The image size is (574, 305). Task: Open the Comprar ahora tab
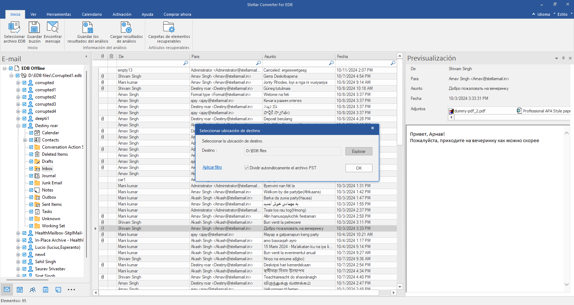[x=177, y=14]
